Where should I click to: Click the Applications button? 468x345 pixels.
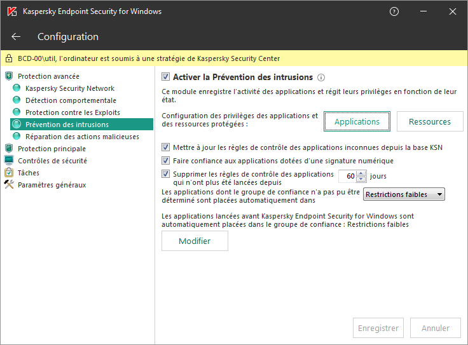point(357,121)
